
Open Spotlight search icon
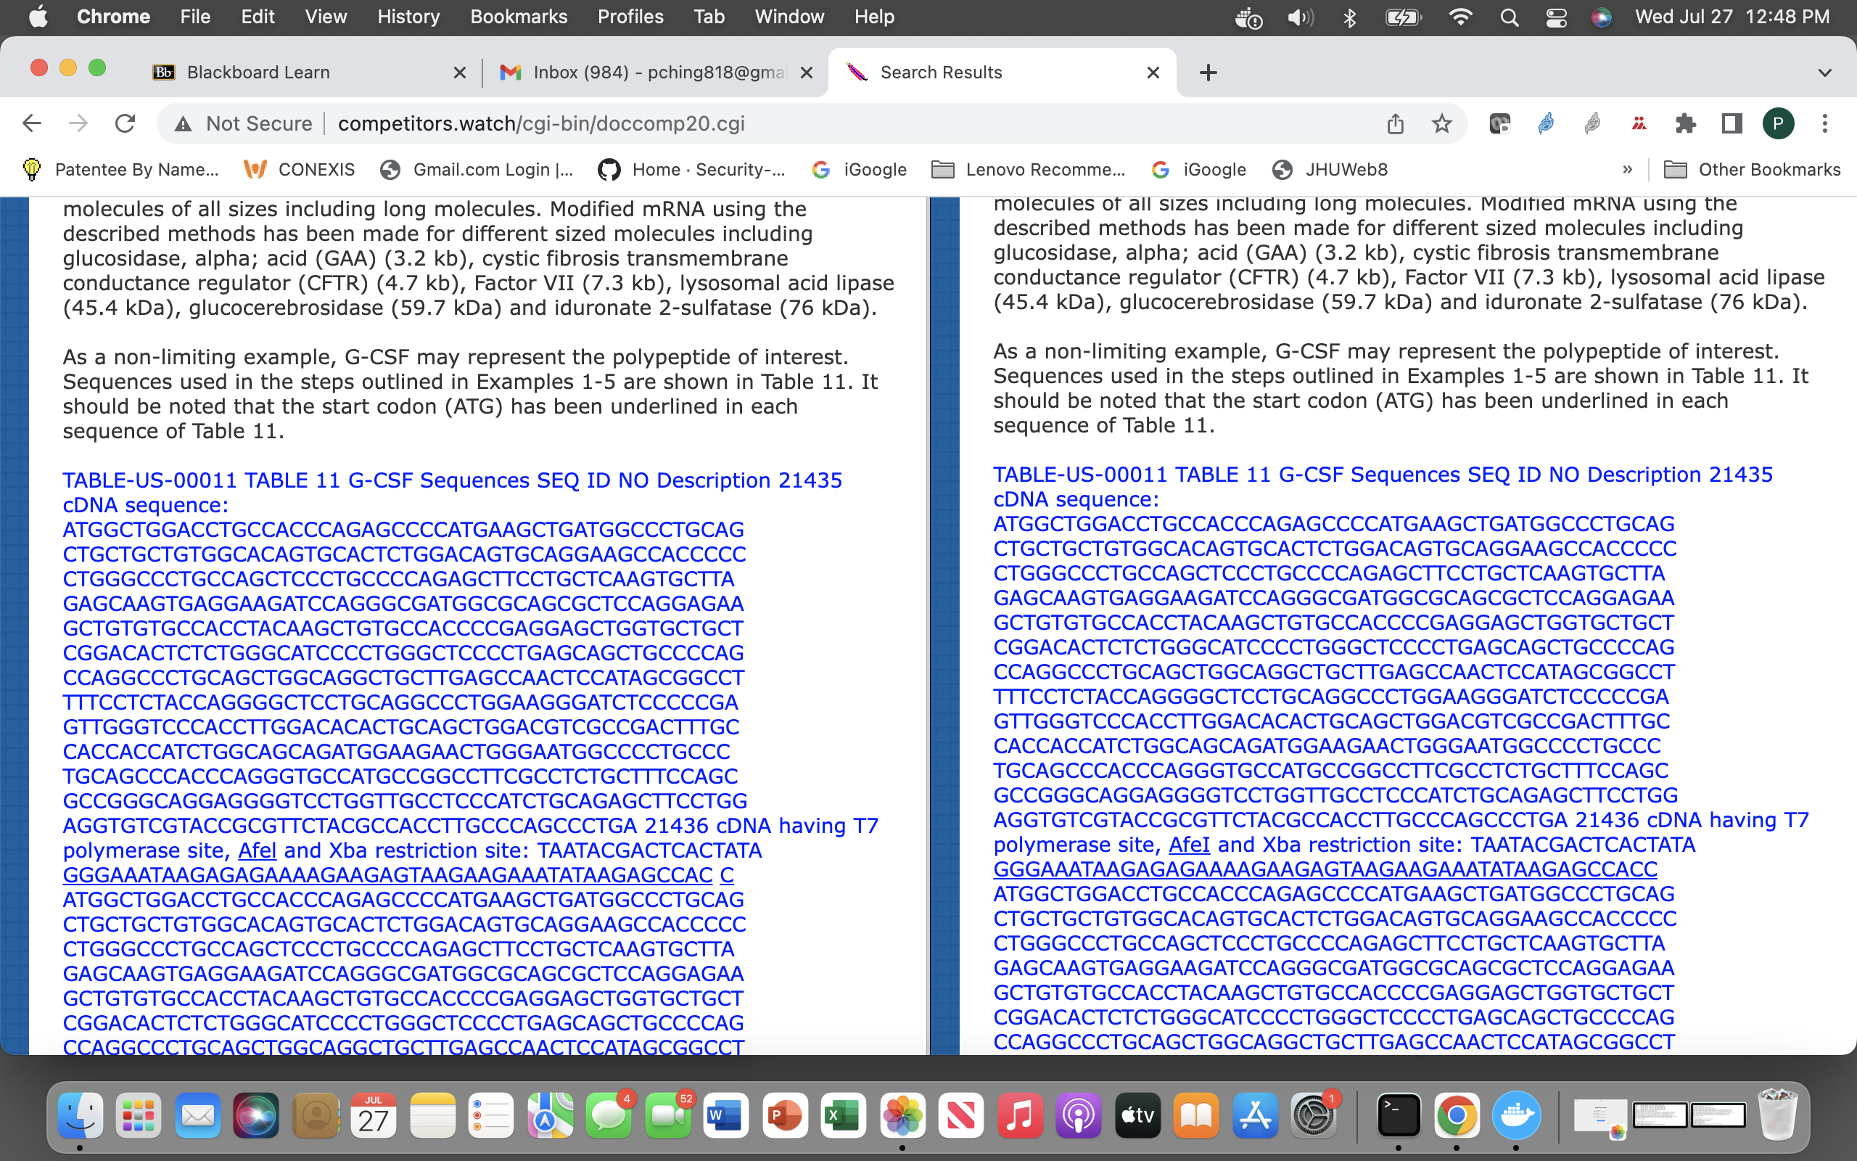(1509, 17)
